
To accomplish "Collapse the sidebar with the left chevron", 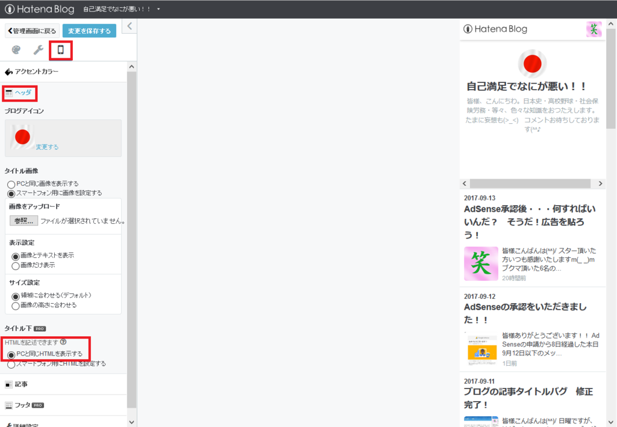I will (x=130, y=26).
